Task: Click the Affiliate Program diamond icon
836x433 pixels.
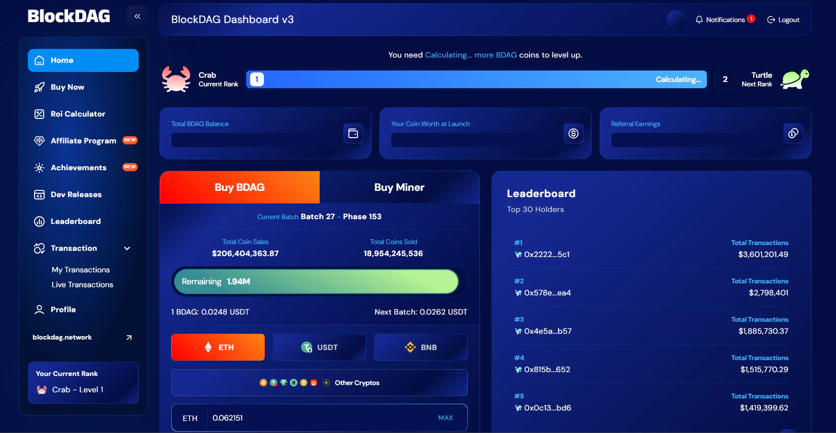Action: tap(39, 141)
